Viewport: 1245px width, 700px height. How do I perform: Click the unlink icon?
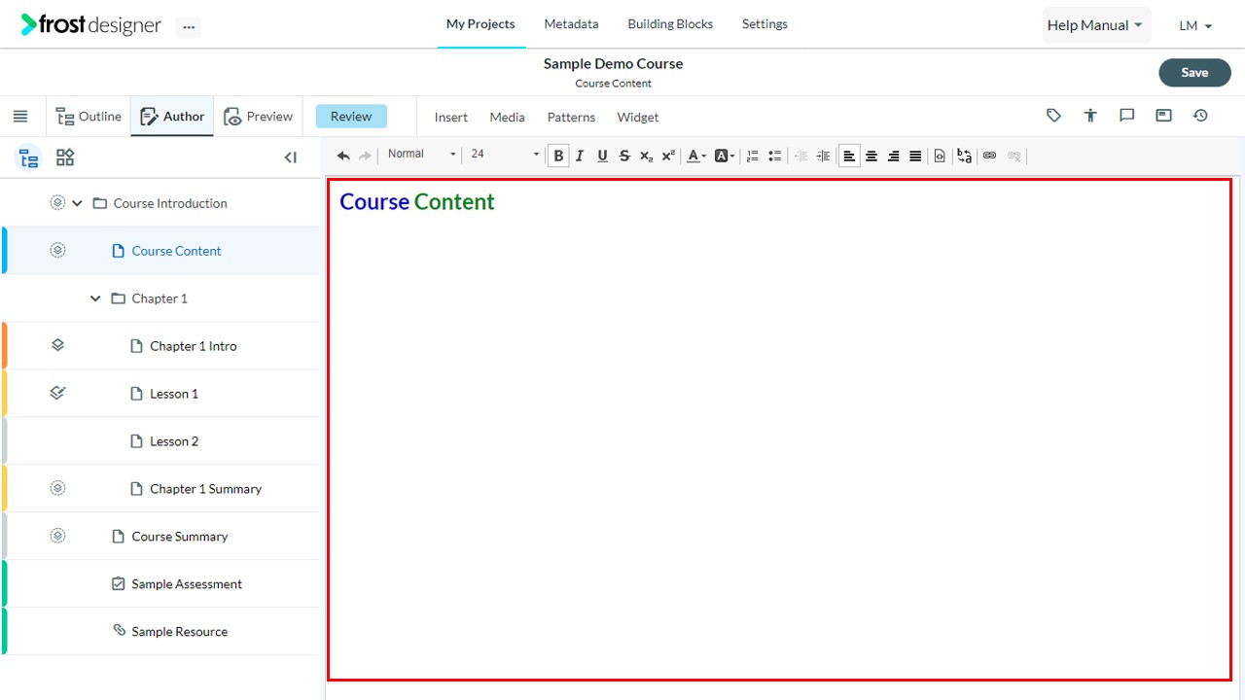click(x=1014, y=156)
